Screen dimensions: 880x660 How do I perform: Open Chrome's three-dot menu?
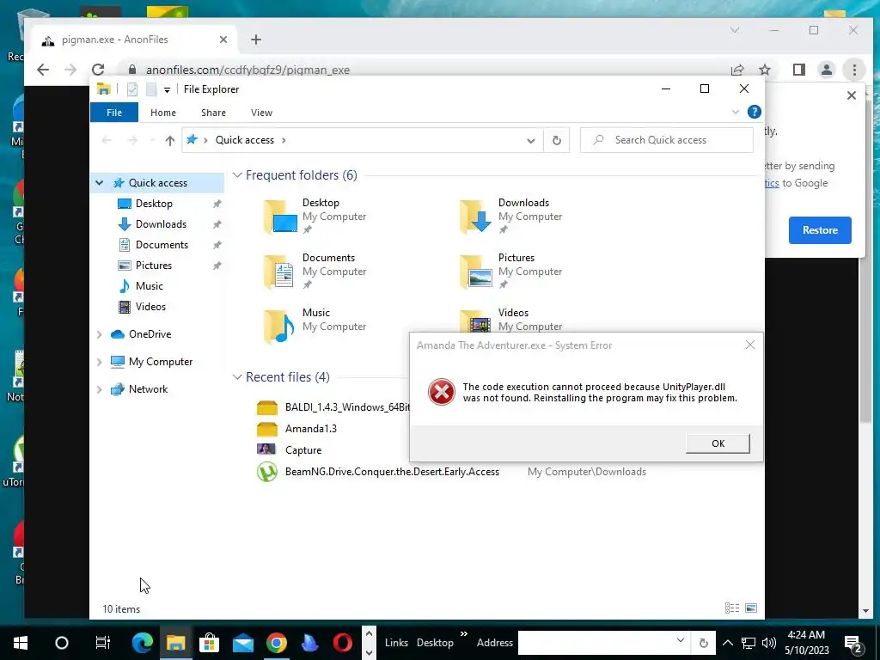tap(854, 70)
